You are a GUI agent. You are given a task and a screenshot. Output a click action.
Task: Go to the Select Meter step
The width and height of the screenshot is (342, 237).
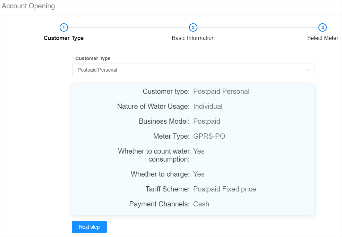tap(323, 38)
